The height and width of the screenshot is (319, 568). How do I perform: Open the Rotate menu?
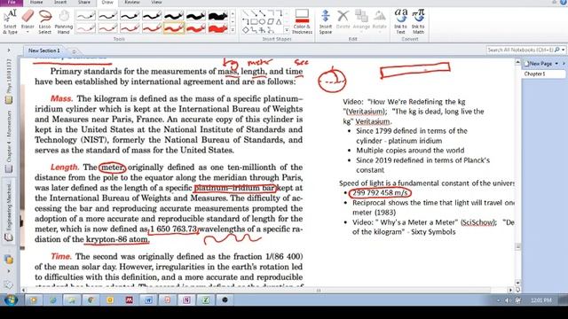[379, 21]
